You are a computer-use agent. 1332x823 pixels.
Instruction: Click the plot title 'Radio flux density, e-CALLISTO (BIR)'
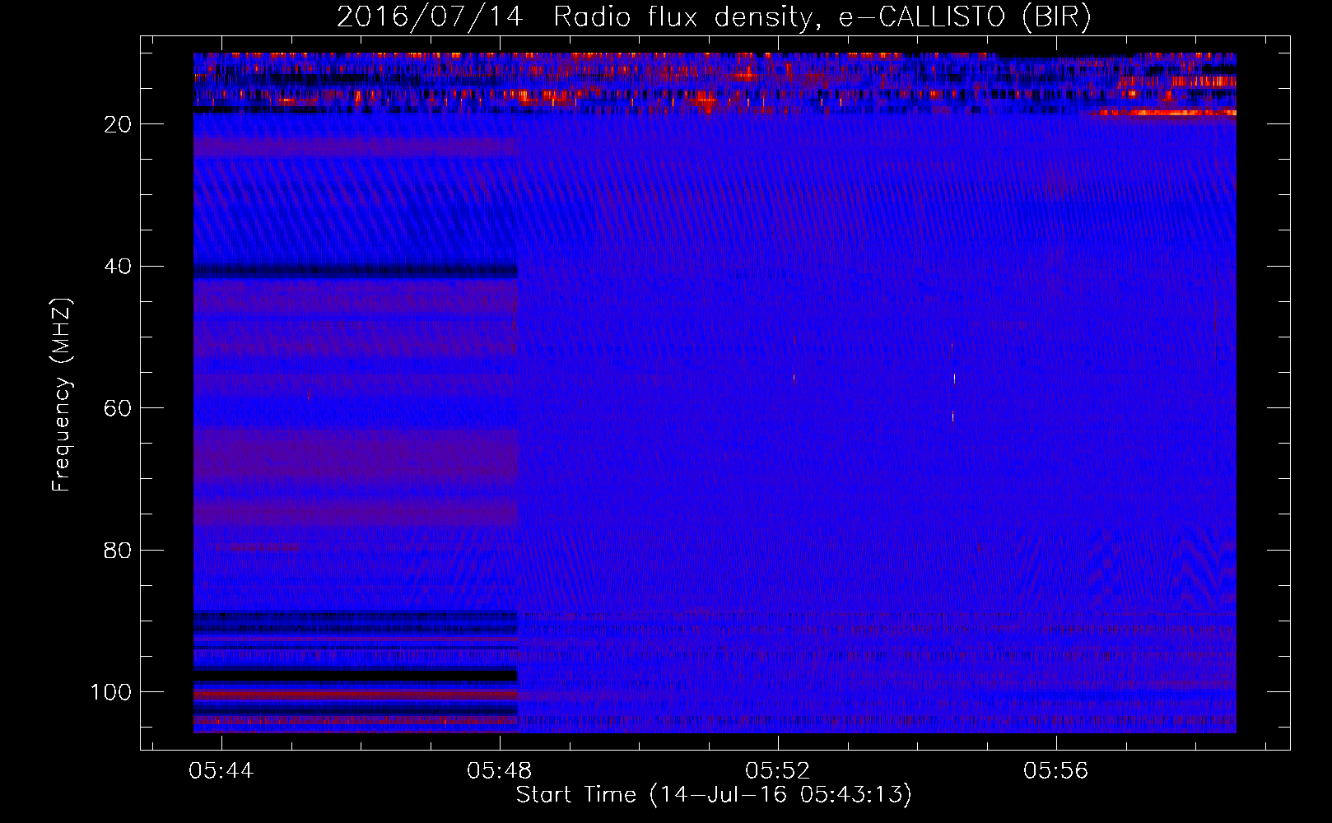822,17
